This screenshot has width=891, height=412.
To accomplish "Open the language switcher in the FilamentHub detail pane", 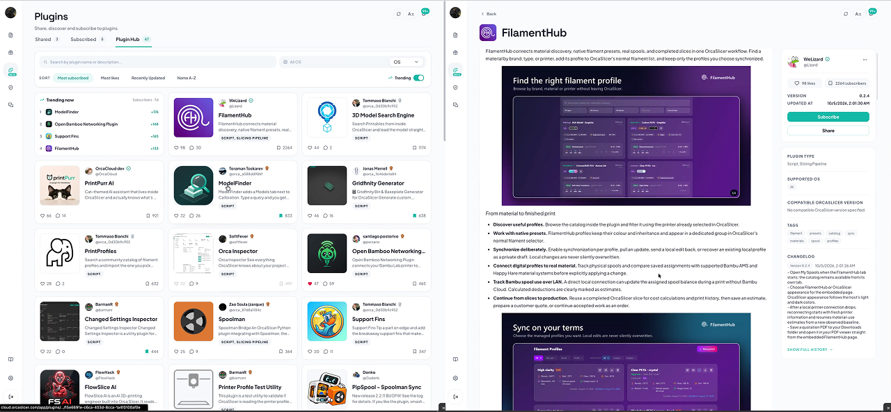I will (x=858, y=14).
